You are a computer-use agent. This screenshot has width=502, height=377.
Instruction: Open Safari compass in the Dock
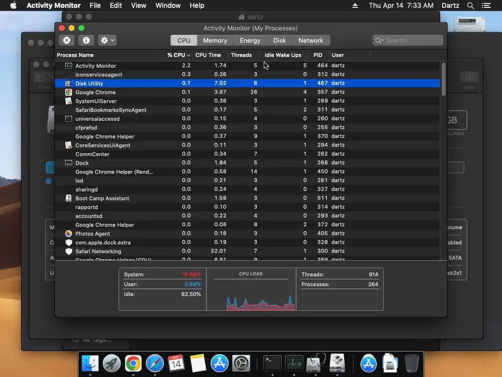coord(154,363)
